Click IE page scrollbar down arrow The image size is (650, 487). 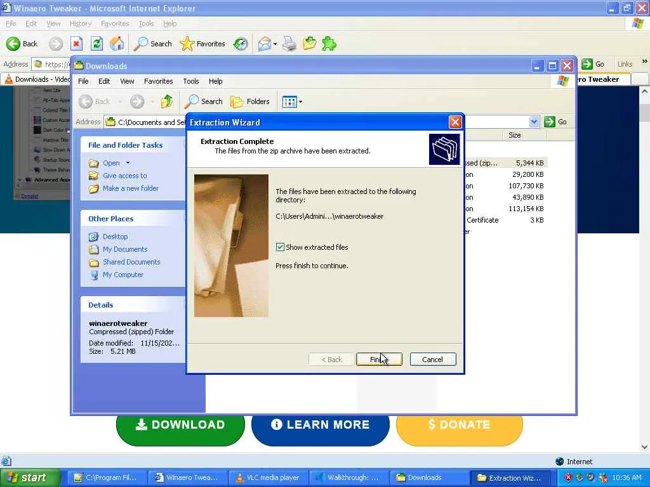(645, 447)
